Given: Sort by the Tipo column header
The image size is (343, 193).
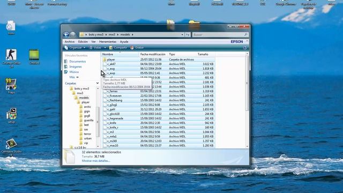Looking at the screenshot, I should [182, 54].
